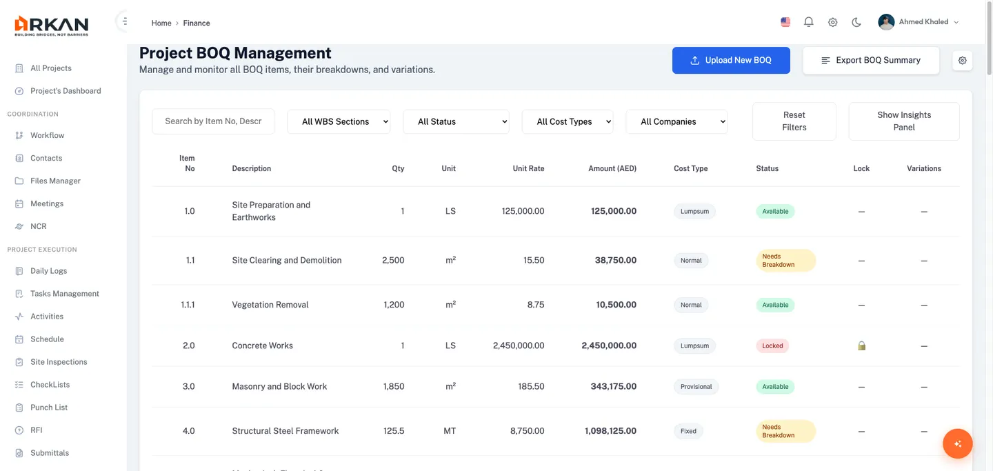Open the RFI icon in sidebar
This screenshot has height=471, width=993.
tap(19, 430)
